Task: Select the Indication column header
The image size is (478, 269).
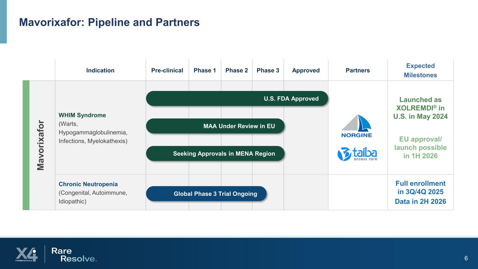Action: (100, 70)
